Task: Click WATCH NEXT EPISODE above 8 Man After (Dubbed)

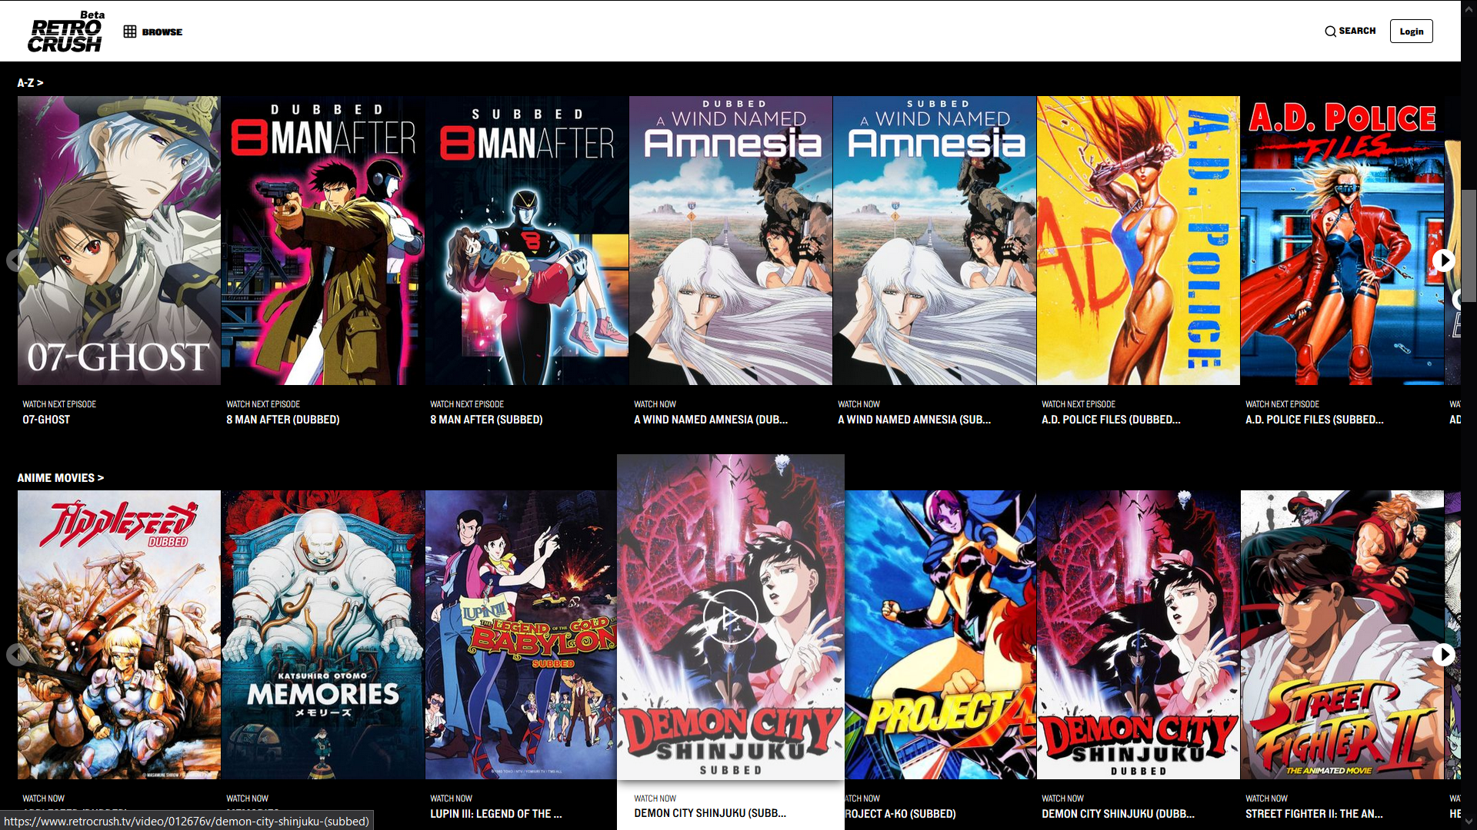Action: click(x=263, y=404)
